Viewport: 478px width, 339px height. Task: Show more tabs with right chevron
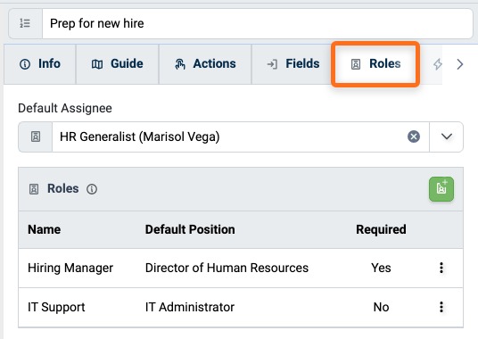(x=460, y=64)
